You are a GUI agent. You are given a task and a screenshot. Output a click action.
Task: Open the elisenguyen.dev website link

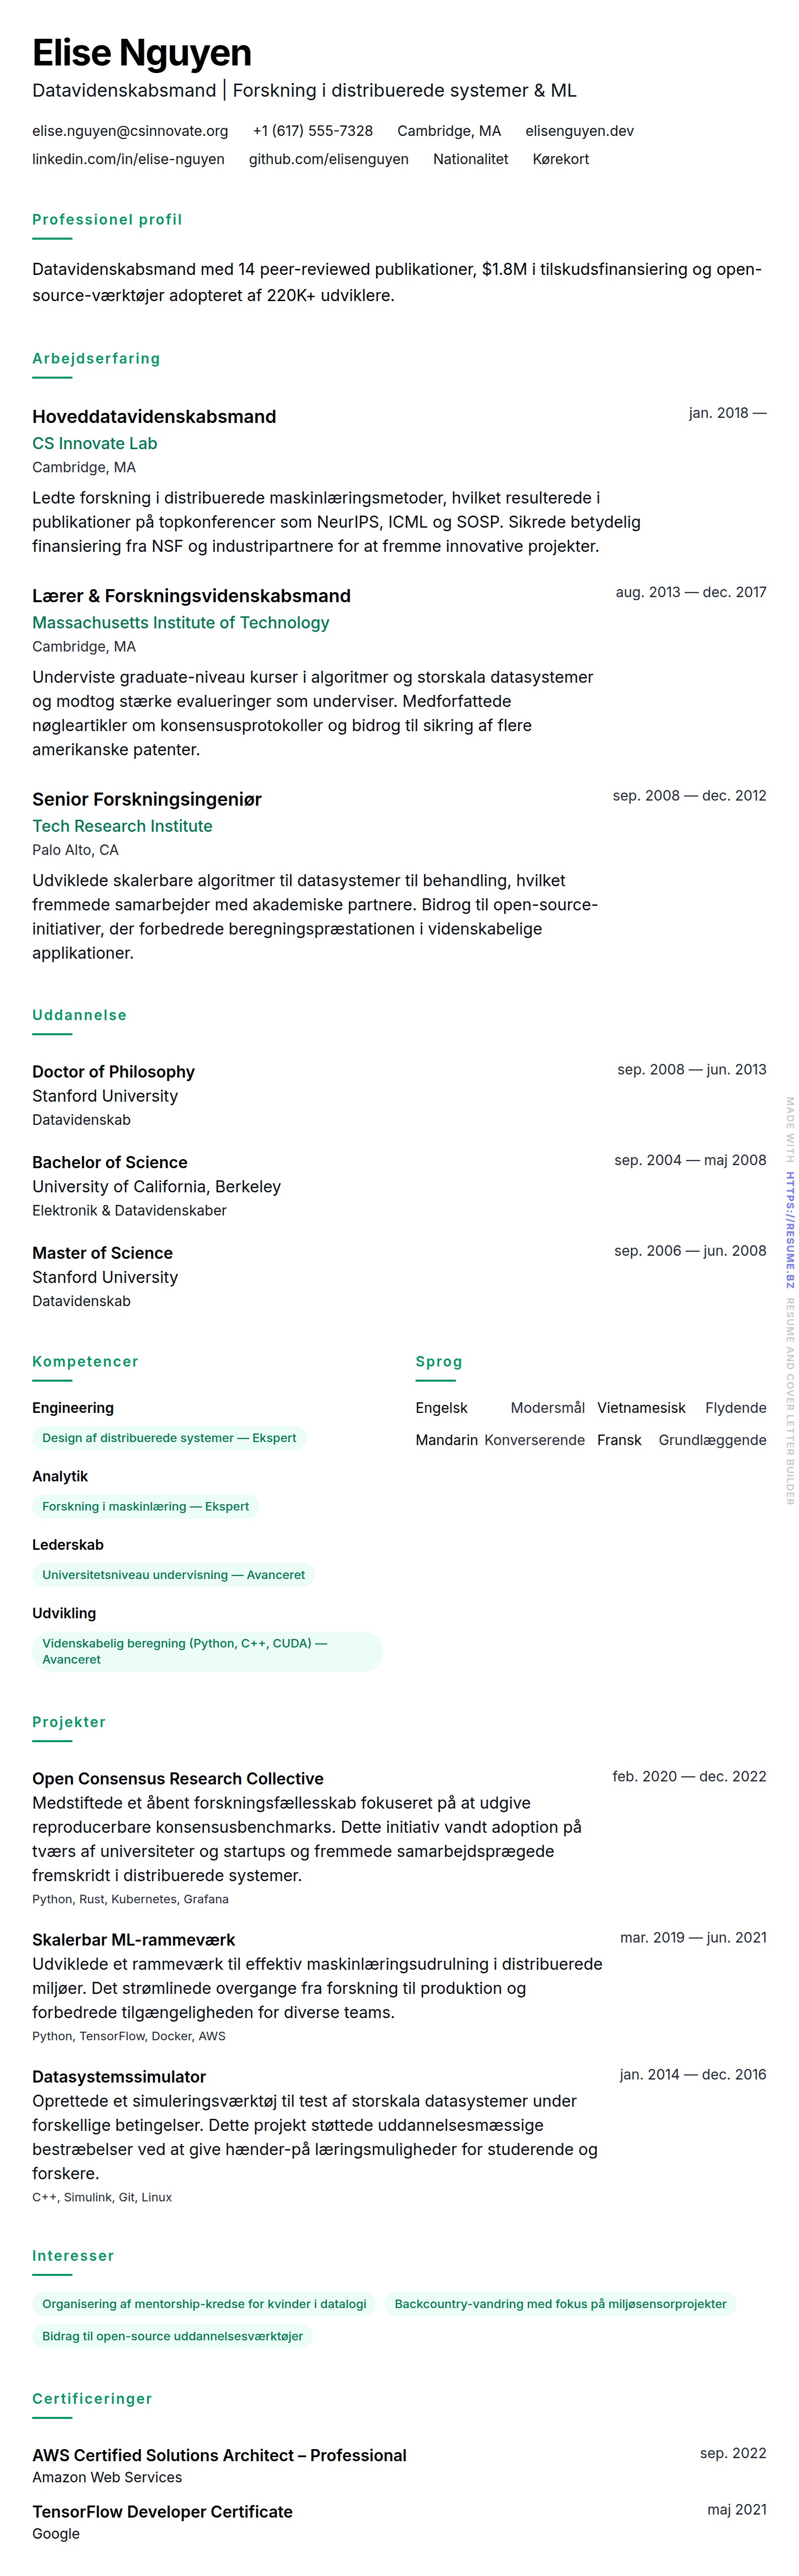point(579,131)
